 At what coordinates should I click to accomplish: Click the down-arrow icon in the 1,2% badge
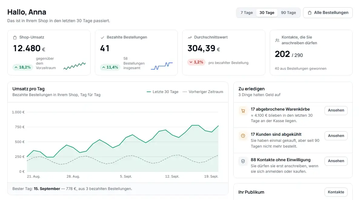coord(191,62)
